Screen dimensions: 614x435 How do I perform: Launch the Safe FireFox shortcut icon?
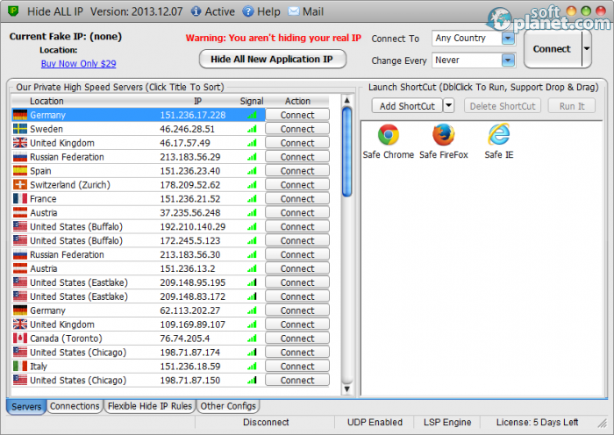(443, 135)
